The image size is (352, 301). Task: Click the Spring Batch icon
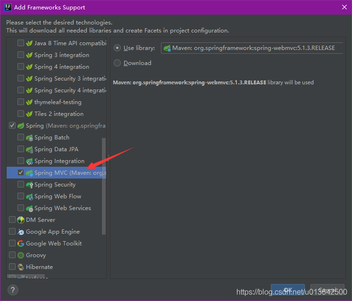[29, 138]
